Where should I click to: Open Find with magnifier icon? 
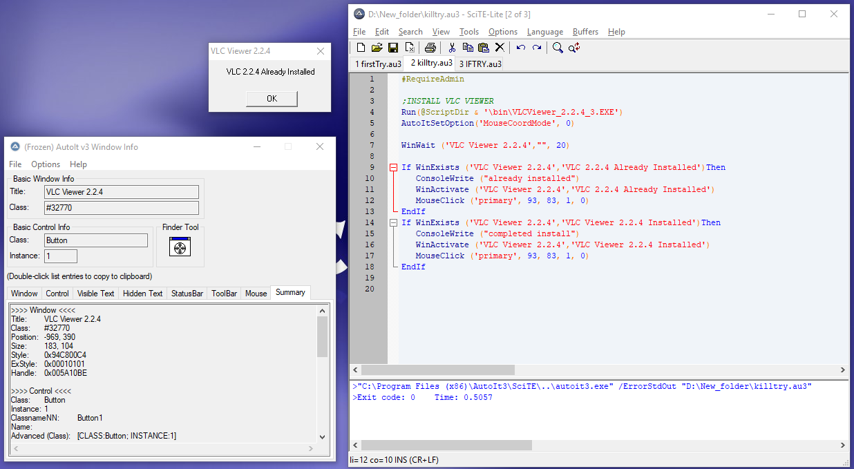click(x=558, y=48)
